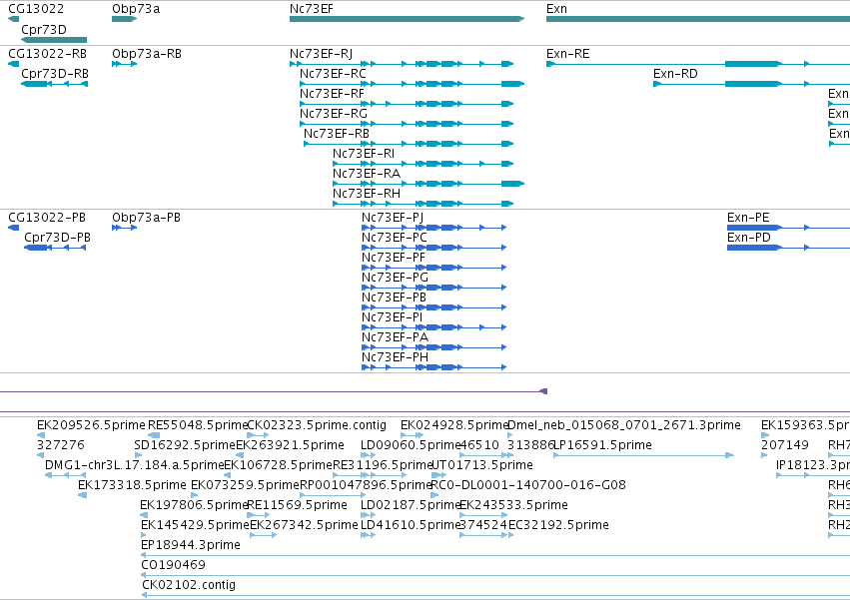Click transcript label Nc73EF-RG

(x=334, y=114)
